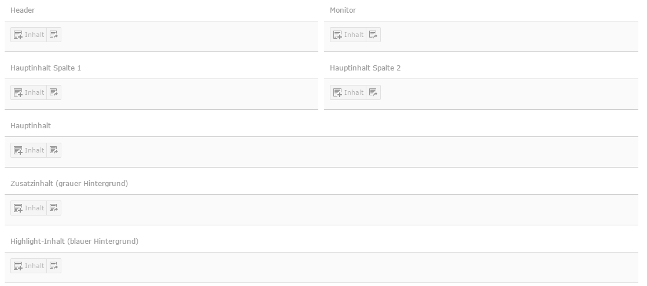Click the Hauptinhalt Spalte 2 heading
The height and width of the screenshot is (286, 647).
[365, 68]
